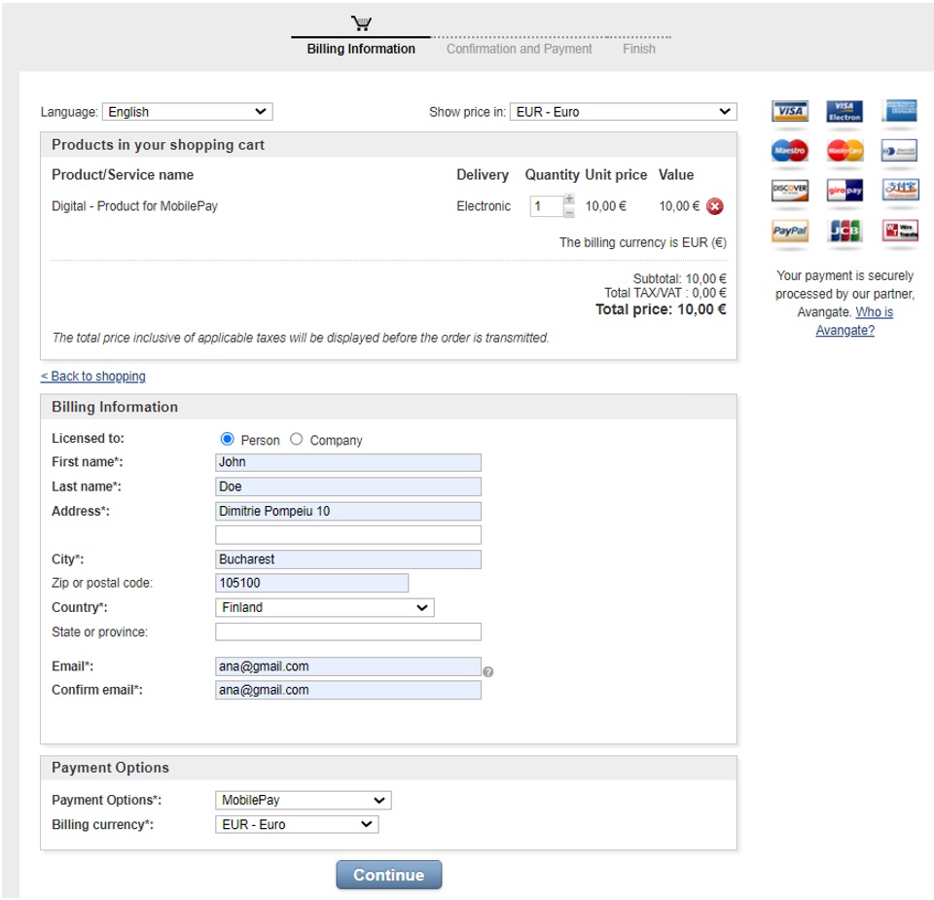Click the PayPal payment icon
Screen dimensions: 934x900
pos(789,231)
